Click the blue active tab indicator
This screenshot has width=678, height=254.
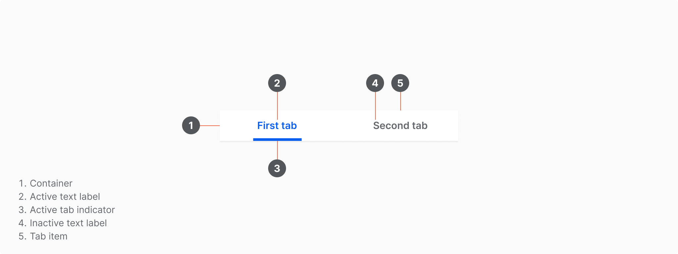coord(277,140)
